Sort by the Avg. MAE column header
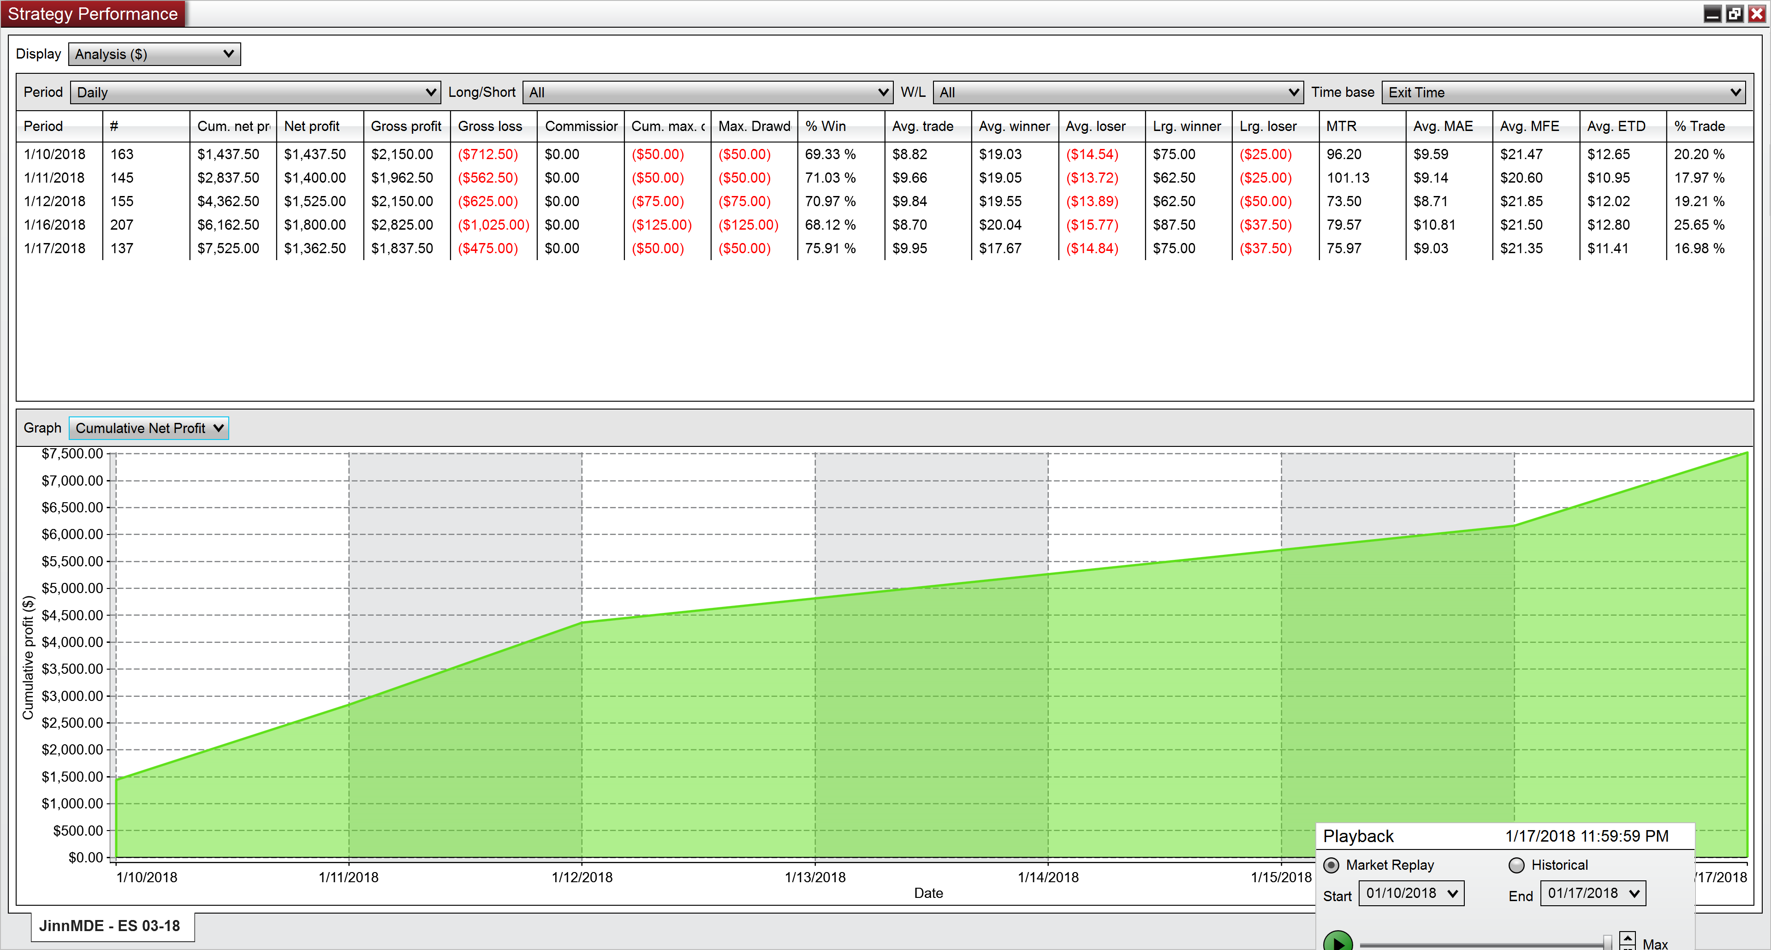The image size is (1771, 950). click(1449, 126)
